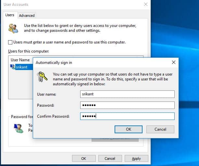Image resolution: width=199 pixels, height=166 pixels.
Task: Click Apply button in User Accounts window
Action: click(x=136, y=159)
